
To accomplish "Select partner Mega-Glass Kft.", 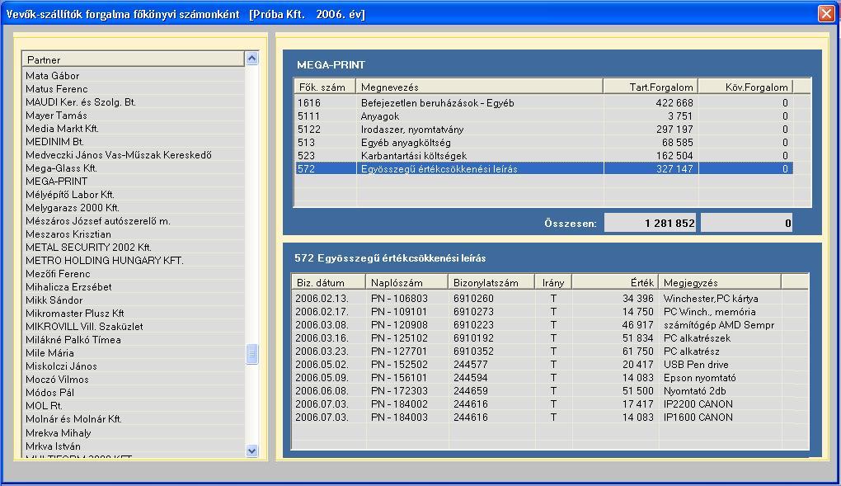I will coord(133,168).
